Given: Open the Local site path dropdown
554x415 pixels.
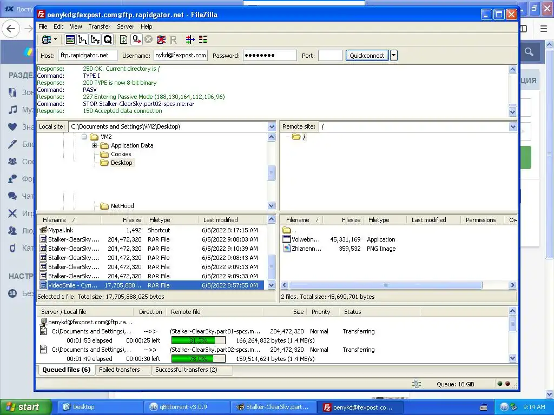Looking at the screenshot, I should point(272,126).
